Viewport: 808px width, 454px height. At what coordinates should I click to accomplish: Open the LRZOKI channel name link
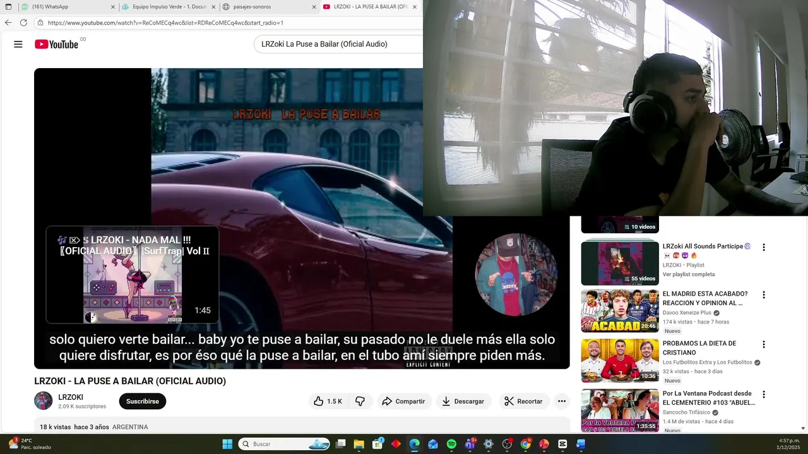tap(71, 397)
